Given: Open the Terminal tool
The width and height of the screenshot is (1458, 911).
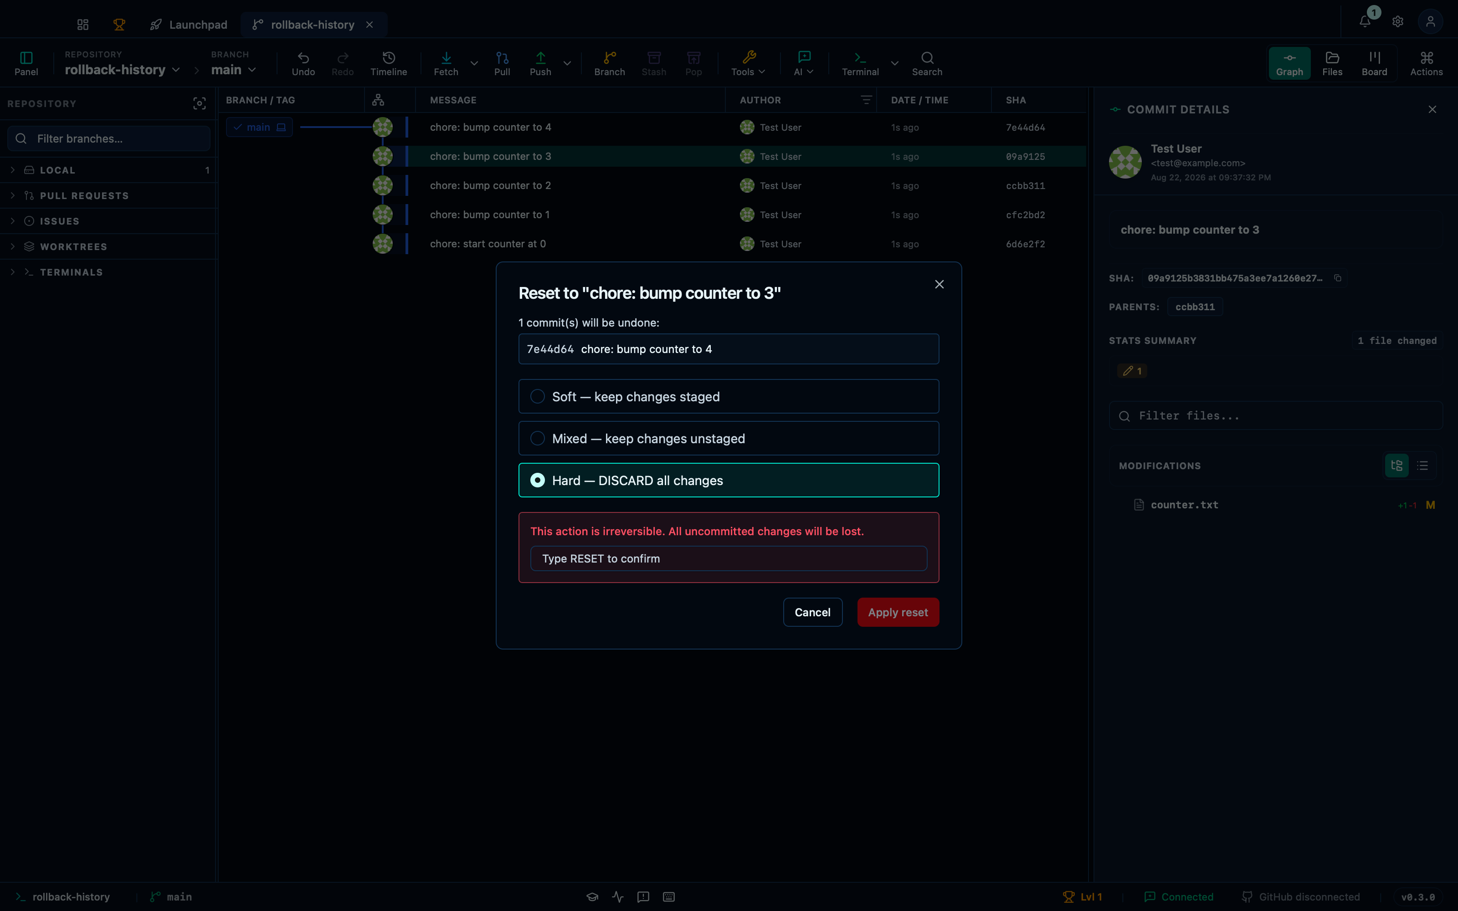Looking at the screenshot, I should pyautogui.click(x=860, y=63).
